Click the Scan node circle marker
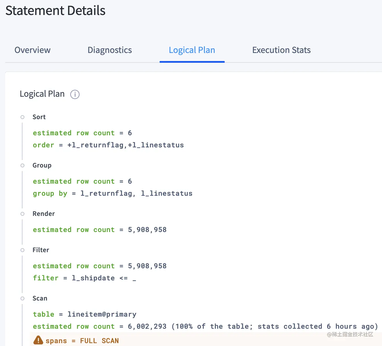 point(22,299)
